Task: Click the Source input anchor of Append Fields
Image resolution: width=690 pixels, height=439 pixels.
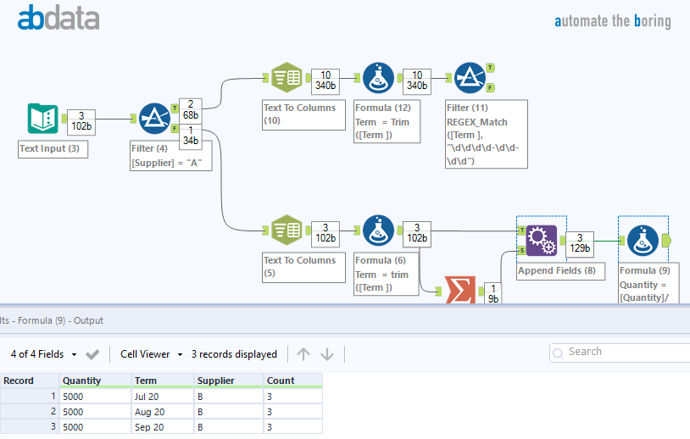Action: pos(522,250)
